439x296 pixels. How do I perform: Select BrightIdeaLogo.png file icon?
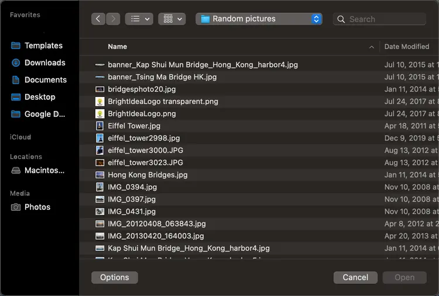[100, 113]
